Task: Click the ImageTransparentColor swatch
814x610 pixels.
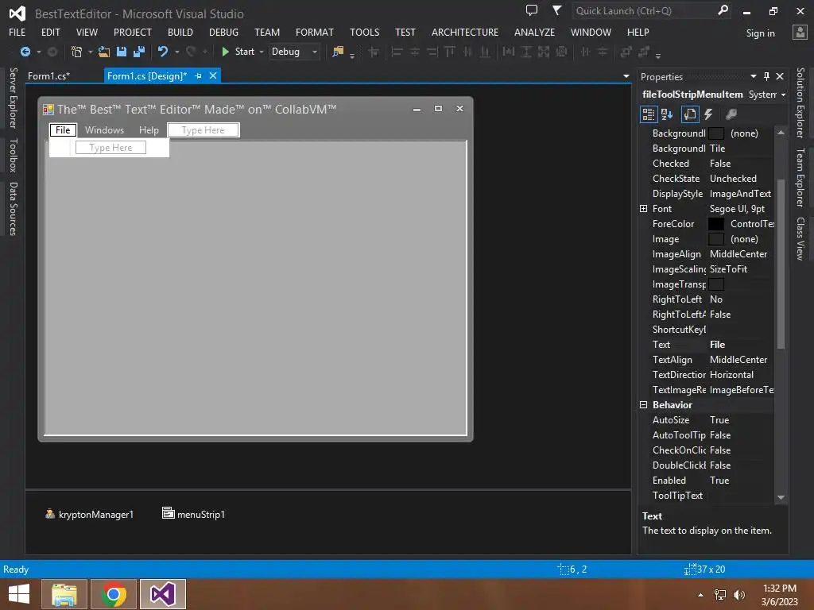Action: pyautogui.click(x=716, y=284)
